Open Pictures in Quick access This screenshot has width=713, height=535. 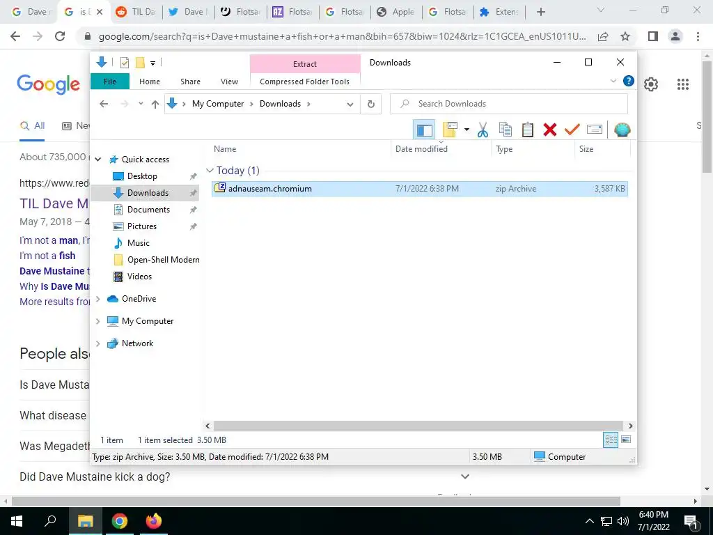click(x=142, y=226)
